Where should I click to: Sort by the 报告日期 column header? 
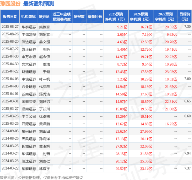click(10, 17)
